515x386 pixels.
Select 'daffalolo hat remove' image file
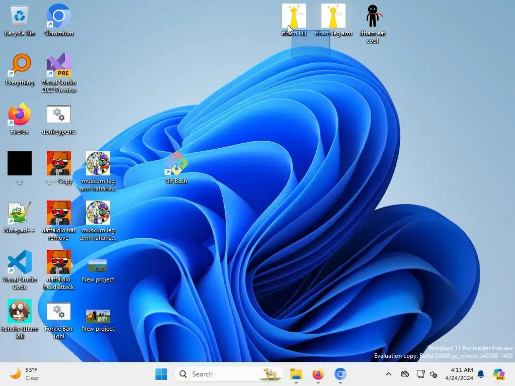click(59, 221)
